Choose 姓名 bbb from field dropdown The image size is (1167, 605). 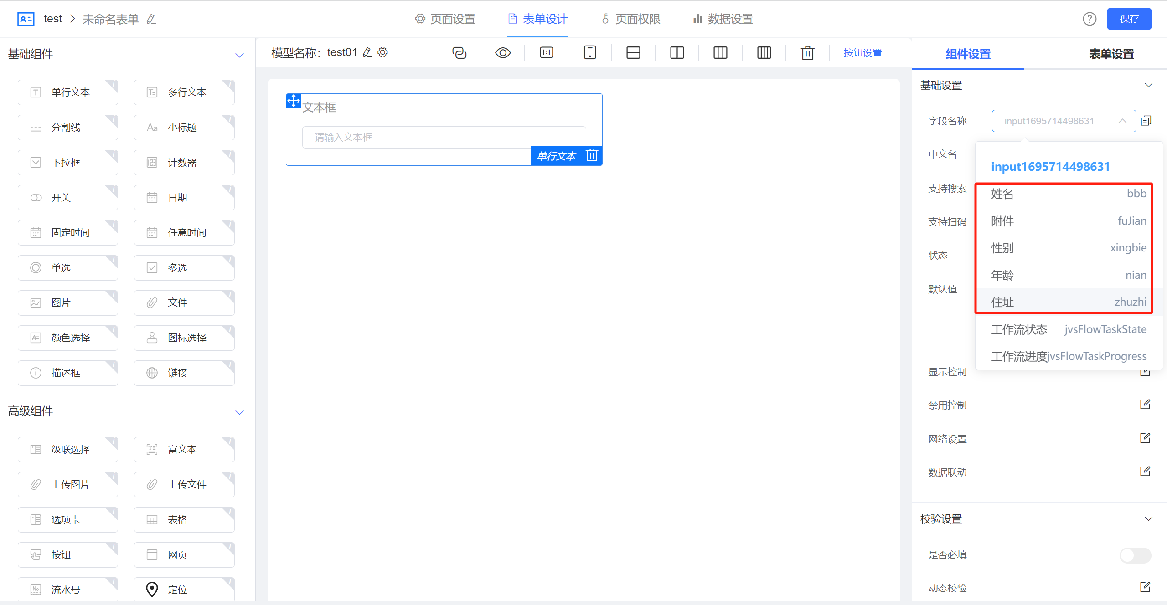[x=1069, y=194]
